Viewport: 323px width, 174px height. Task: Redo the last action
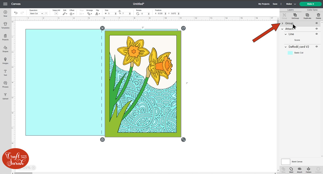click(x=22, y=13)
